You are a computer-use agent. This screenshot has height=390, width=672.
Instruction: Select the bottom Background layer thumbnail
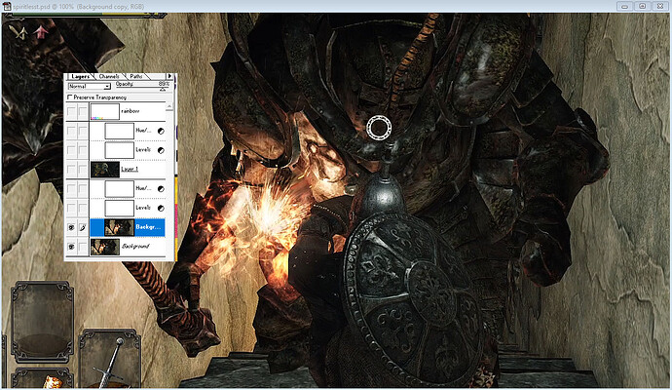tap(105, 247)
